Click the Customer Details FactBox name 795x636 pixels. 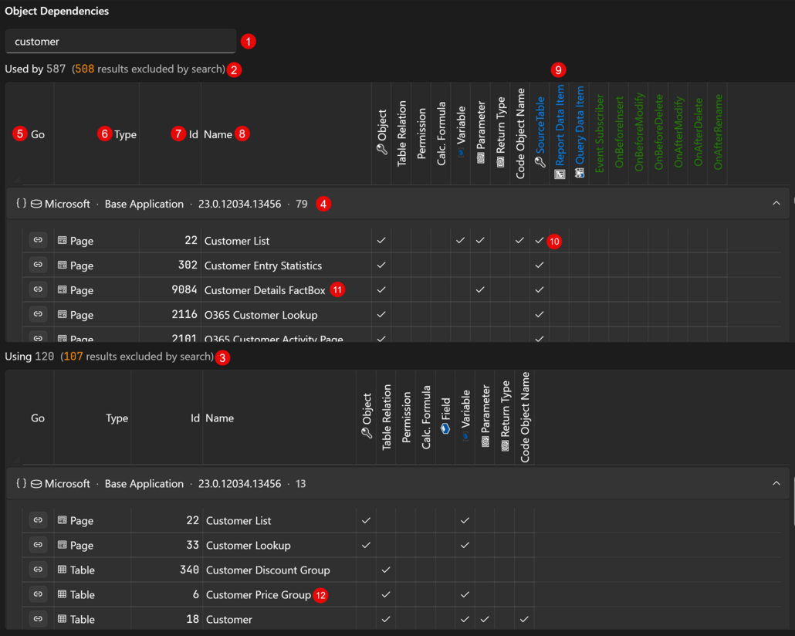click(265, 290)
